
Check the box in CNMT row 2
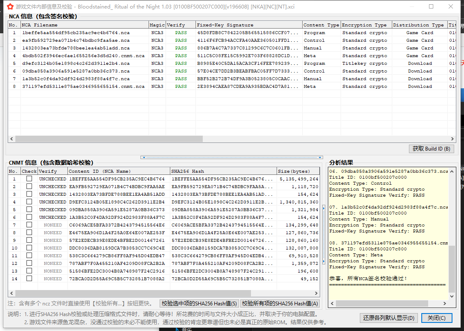(29, 186)
